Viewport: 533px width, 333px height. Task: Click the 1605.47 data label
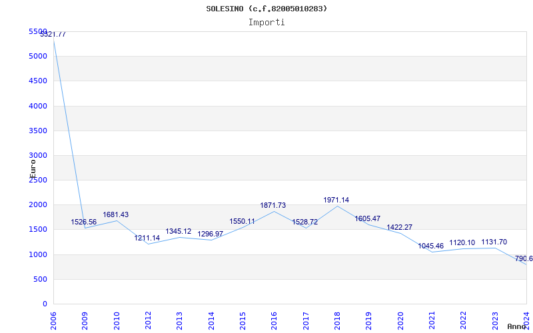[x=368, y=218]
